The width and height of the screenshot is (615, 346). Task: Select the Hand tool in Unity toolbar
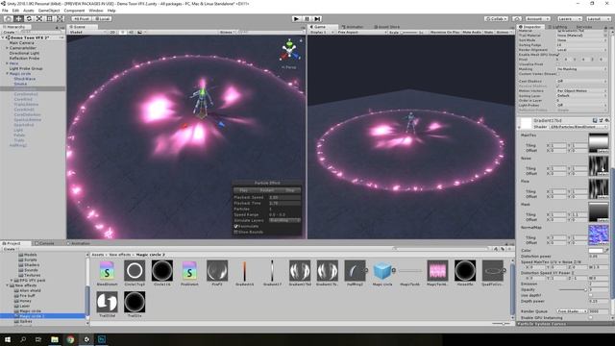(x=8, y=18)
